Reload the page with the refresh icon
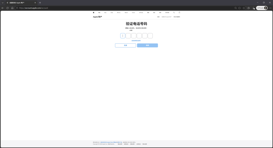The height and width of the screenshot is (148, 273). click(x=8, y=8)
